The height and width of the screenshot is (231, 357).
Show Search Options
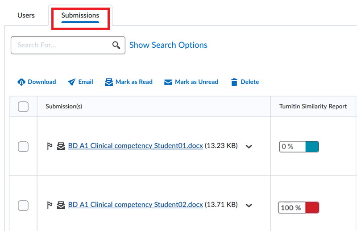[x=168, y=45]
